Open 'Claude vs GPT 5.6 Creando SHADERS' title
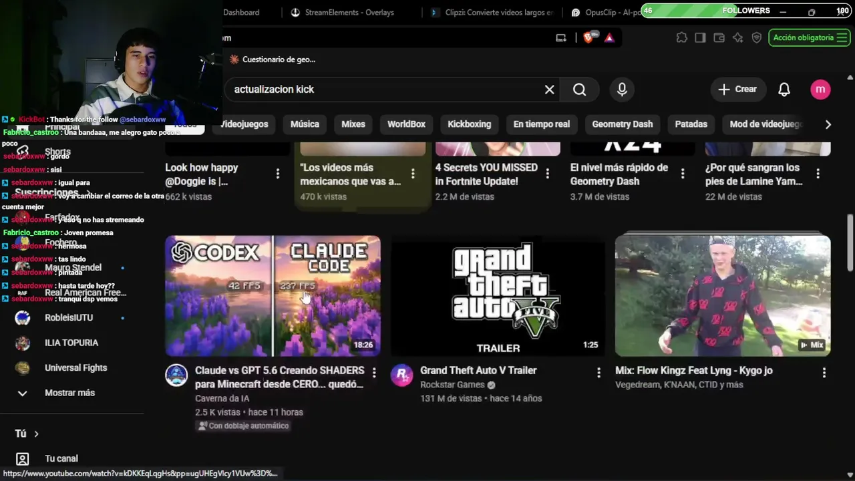855x481 pixels. 279,377
